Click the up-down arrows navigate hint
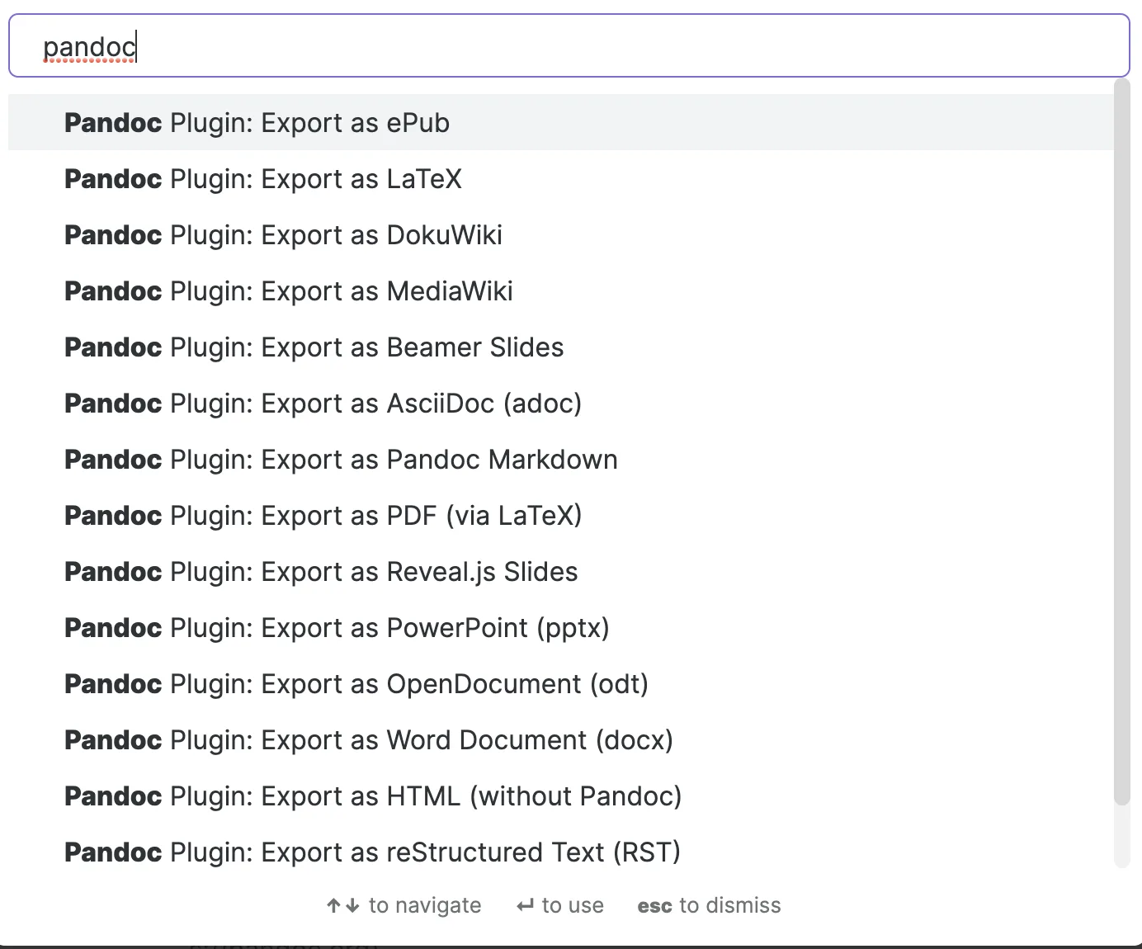The width and height of the screenshot is (1142, 949). pos(343,906)
